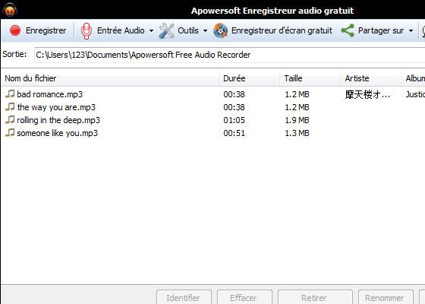Select file someone like you.mp3
The height and width of the screenshot is (304, 425).
click(x=57, y=133)
